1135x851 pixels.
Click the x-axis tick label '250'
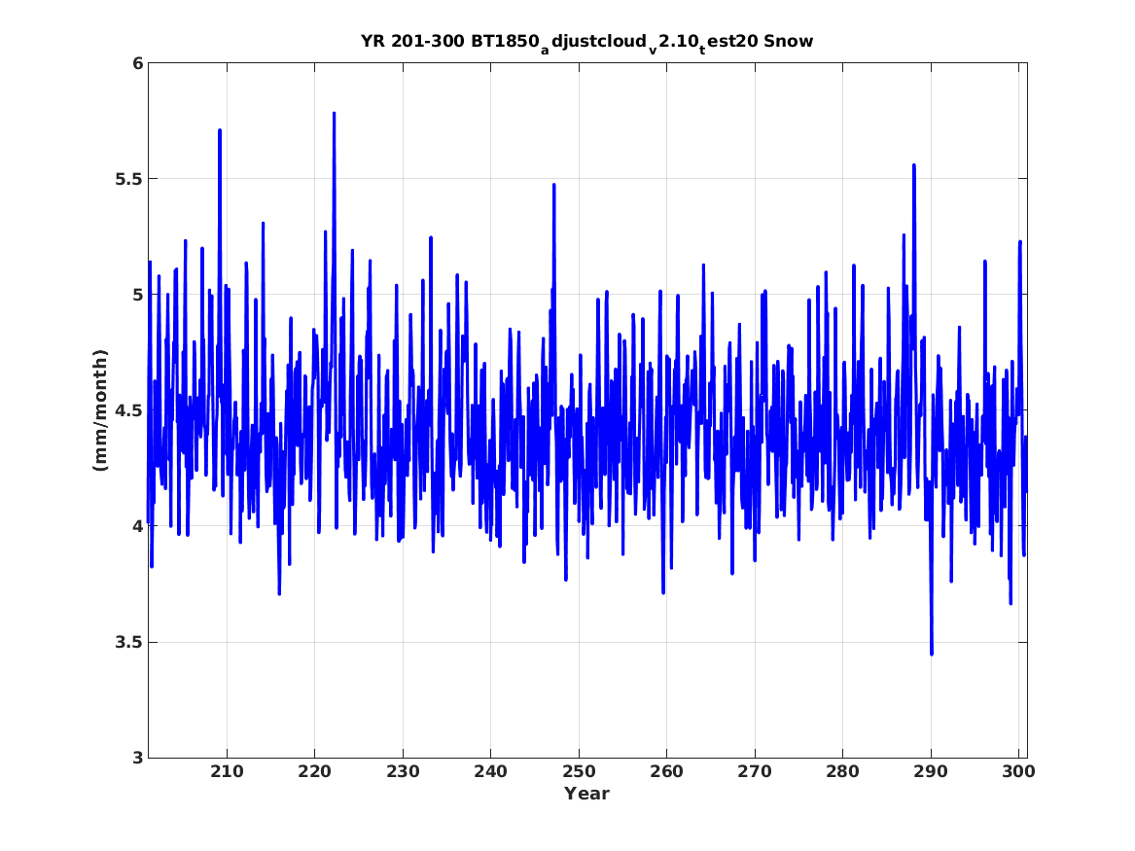click(579, 772)
